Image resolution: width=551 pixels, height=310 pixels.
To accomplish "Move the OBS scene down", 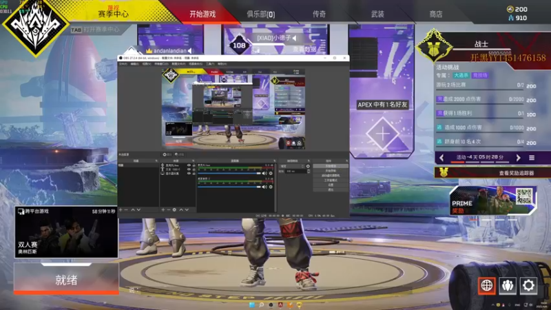I will [x=139, y=210].
